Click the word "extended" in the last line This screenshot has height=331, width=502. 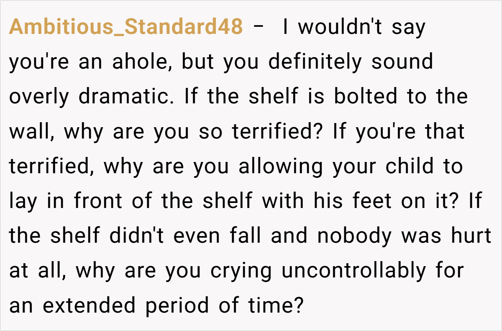click(x=89, y=305)
